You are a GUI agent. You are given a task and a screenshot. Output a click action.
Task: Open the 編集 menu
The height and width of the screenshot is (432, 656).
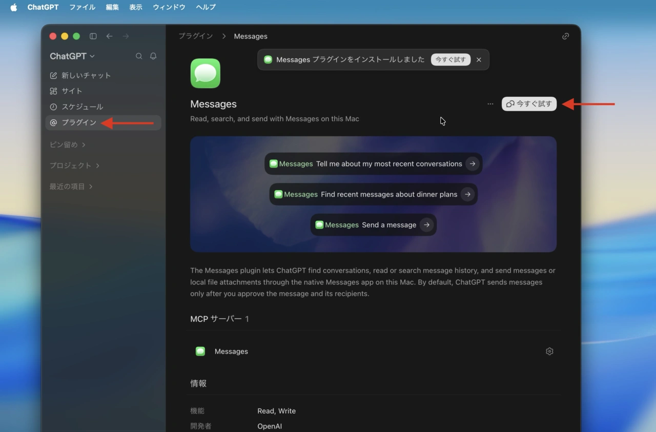(x=112, y=7)
